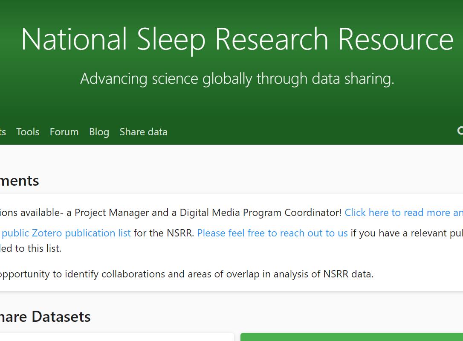
Task: Click the green button below Share Datasets
Action: coord(352,337)
